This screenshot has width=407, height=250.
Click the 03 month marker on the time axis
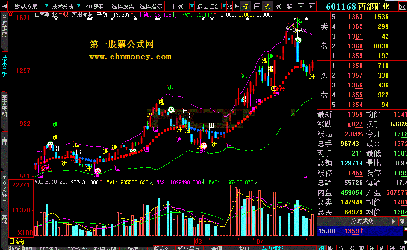tap(198, 242)
